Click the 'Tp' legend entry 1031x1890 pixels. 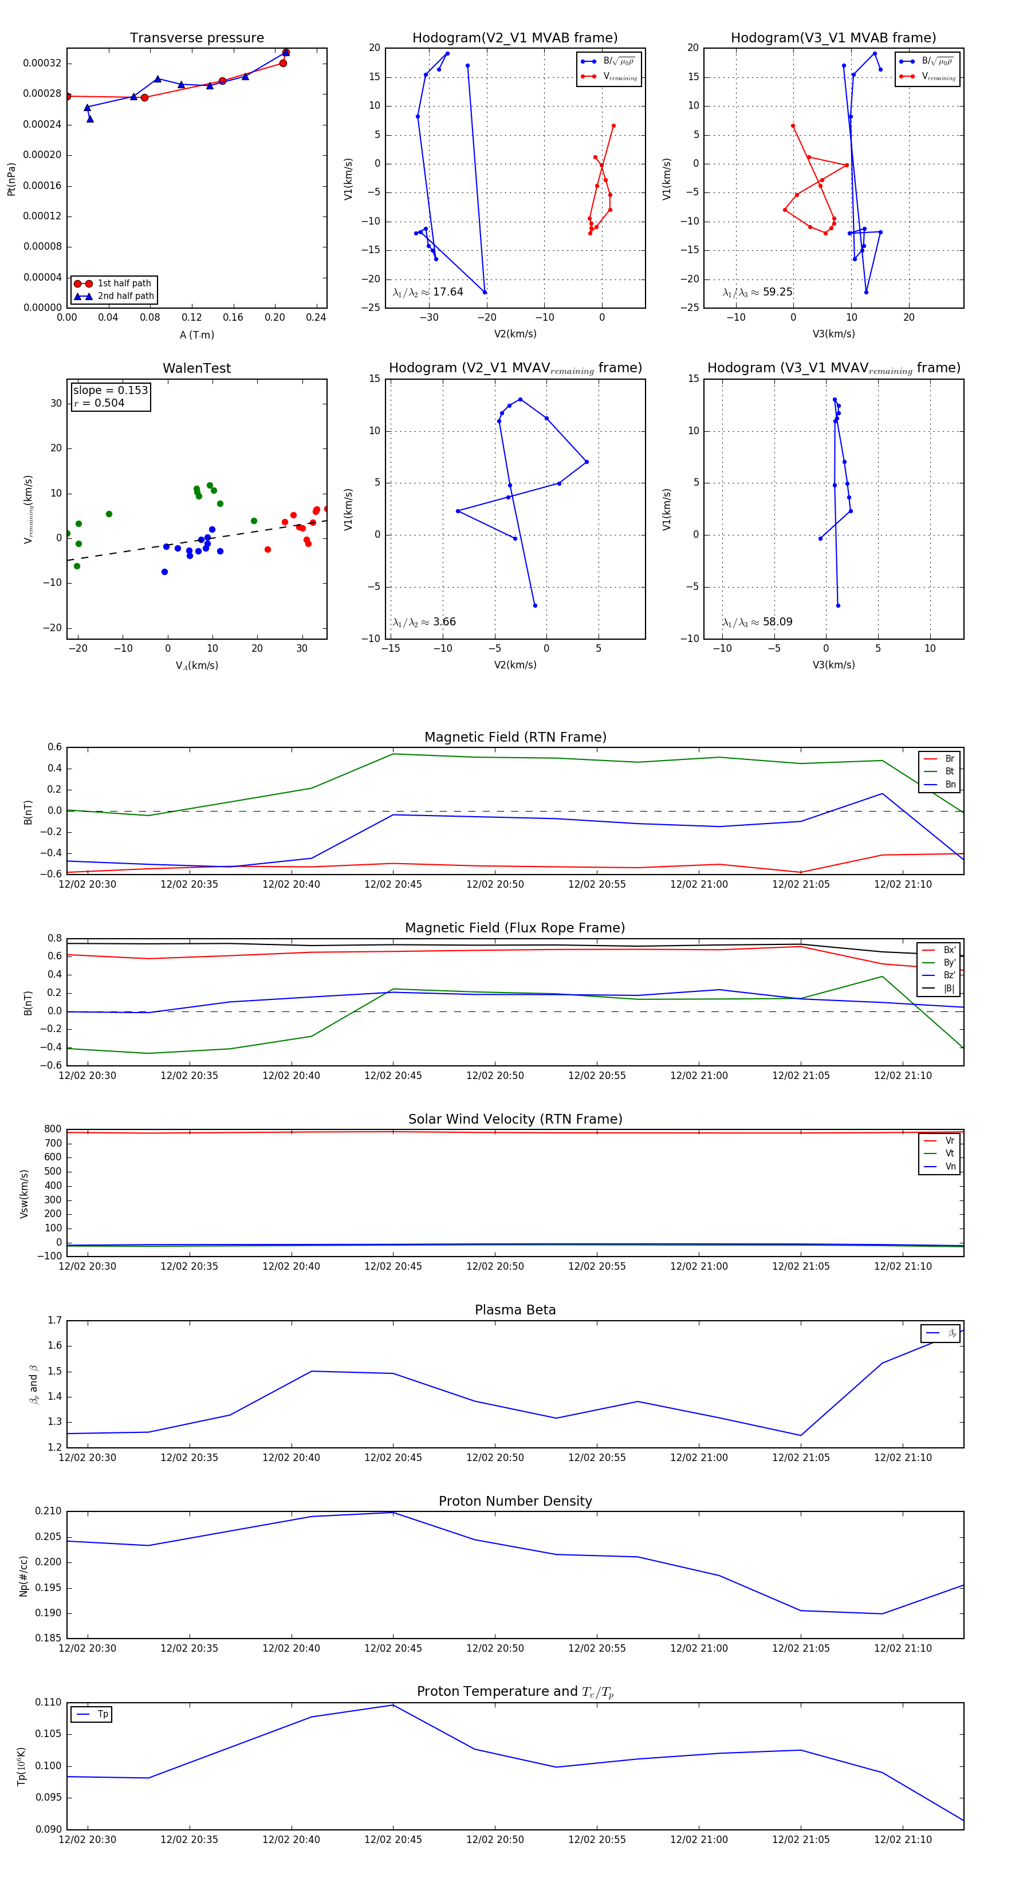coord(92,1715)
